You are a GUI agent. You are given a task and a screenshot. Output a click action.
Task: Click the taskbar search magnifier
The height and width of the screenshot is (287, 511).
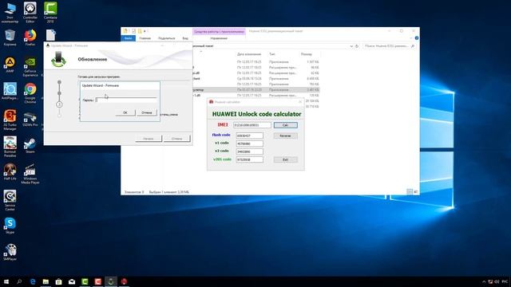(19, 281)
